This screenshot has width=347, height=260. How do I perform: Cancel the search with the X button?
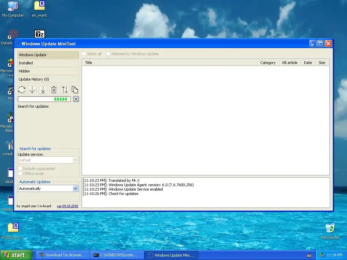tap(76, 99)
